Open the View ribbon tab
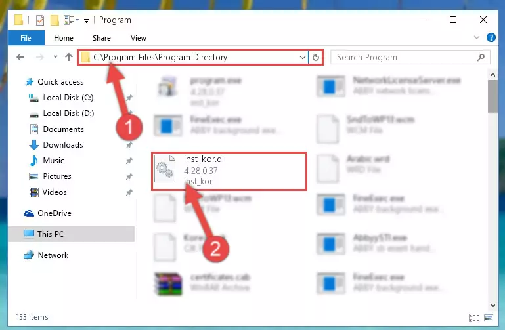The width and height of the screenshot is (505, 330). point(138,38)
